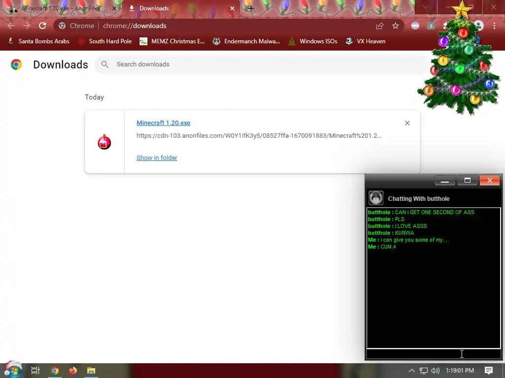Click the magnifier icon in Search downloads
This screenshot has width=505, height=378.
(x=105, y=64)
